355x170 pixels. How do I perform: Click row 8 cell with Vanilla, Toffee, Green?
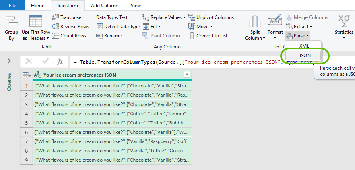112,151
